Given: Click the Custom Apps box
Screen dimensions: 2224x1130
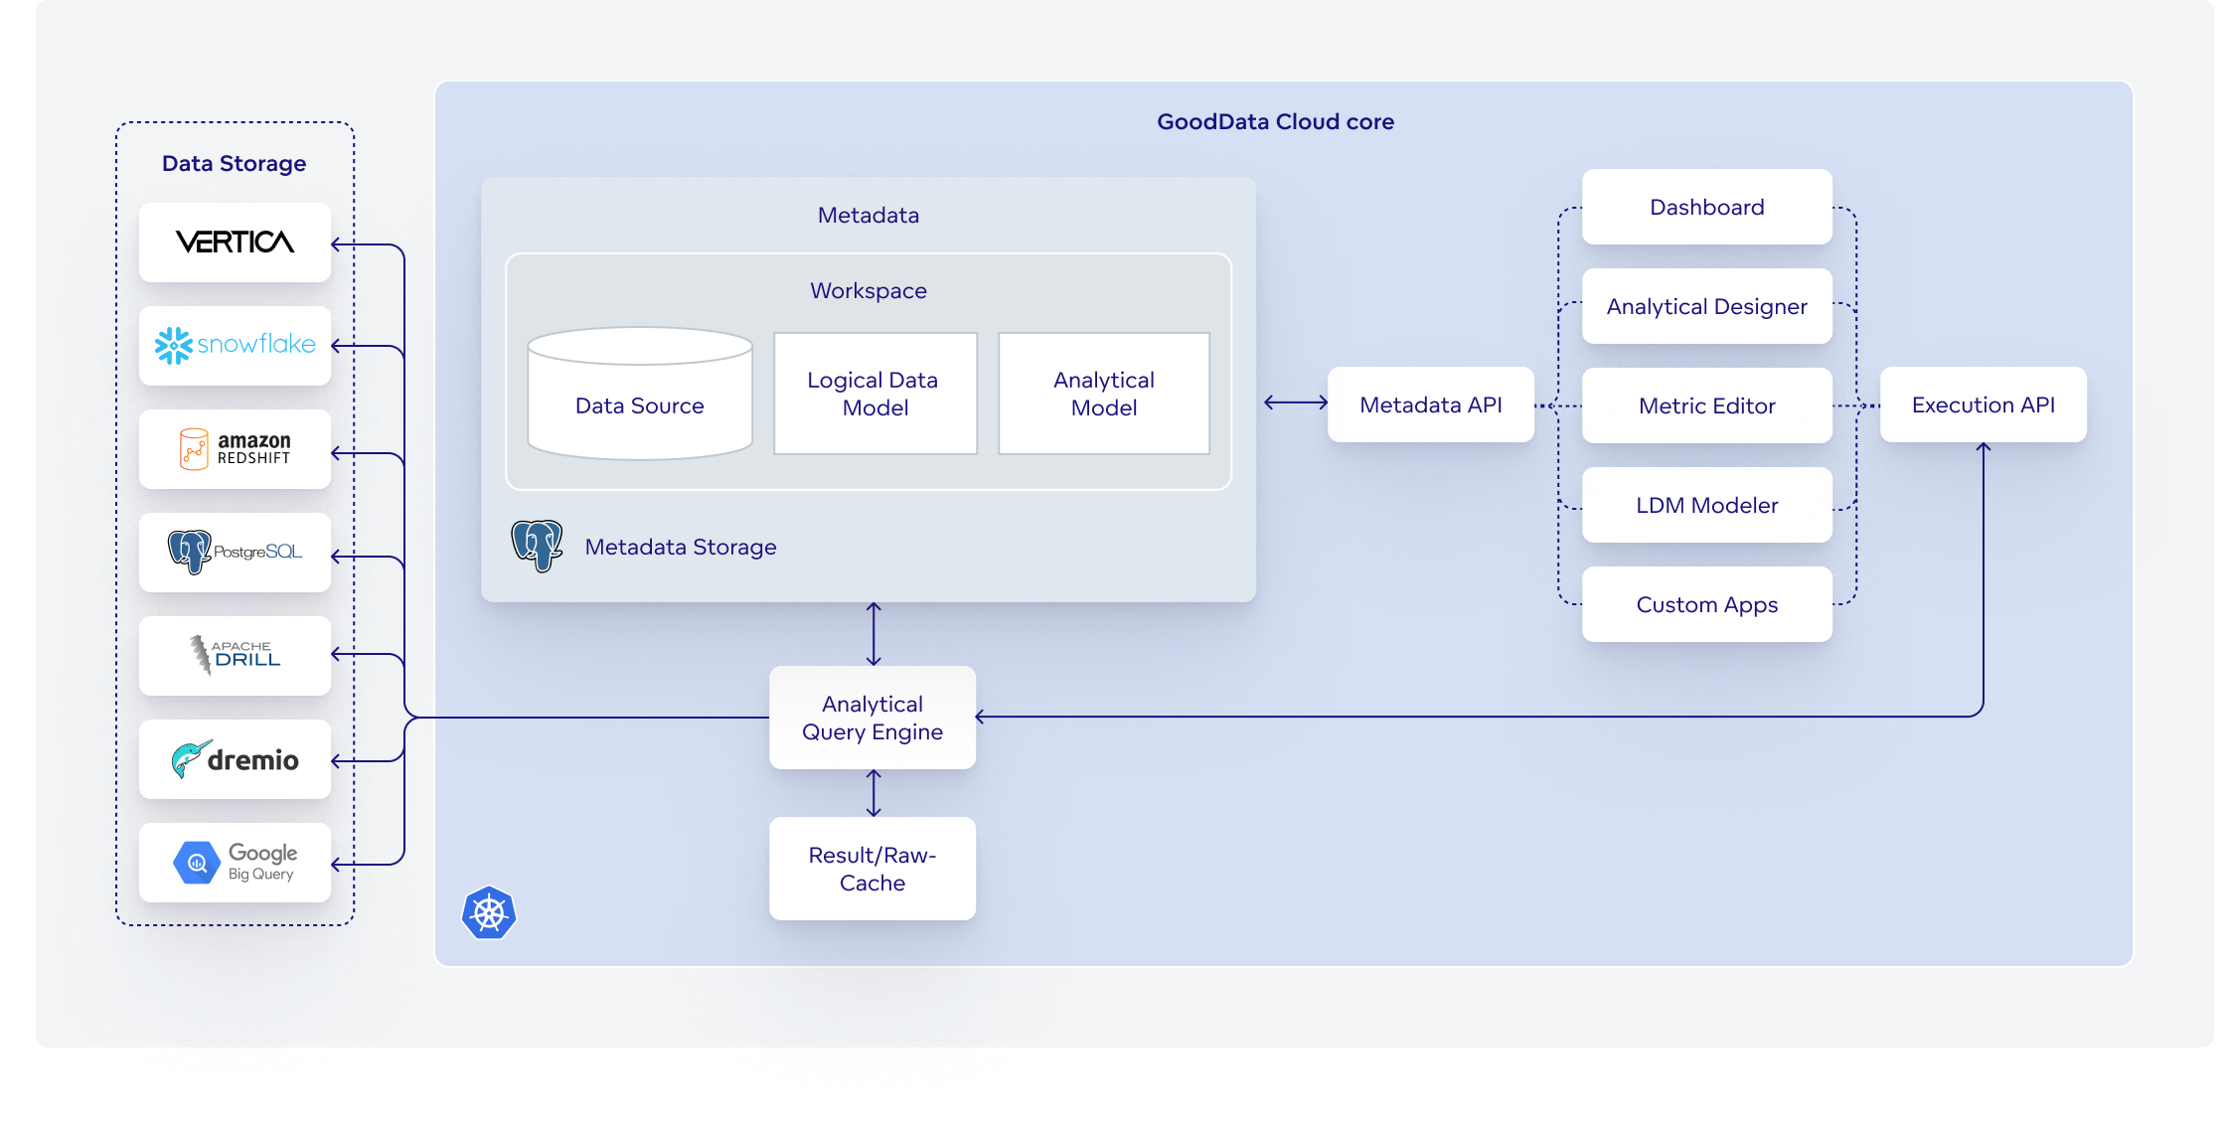Looking at the screenshot, I should pos(1707,604).
